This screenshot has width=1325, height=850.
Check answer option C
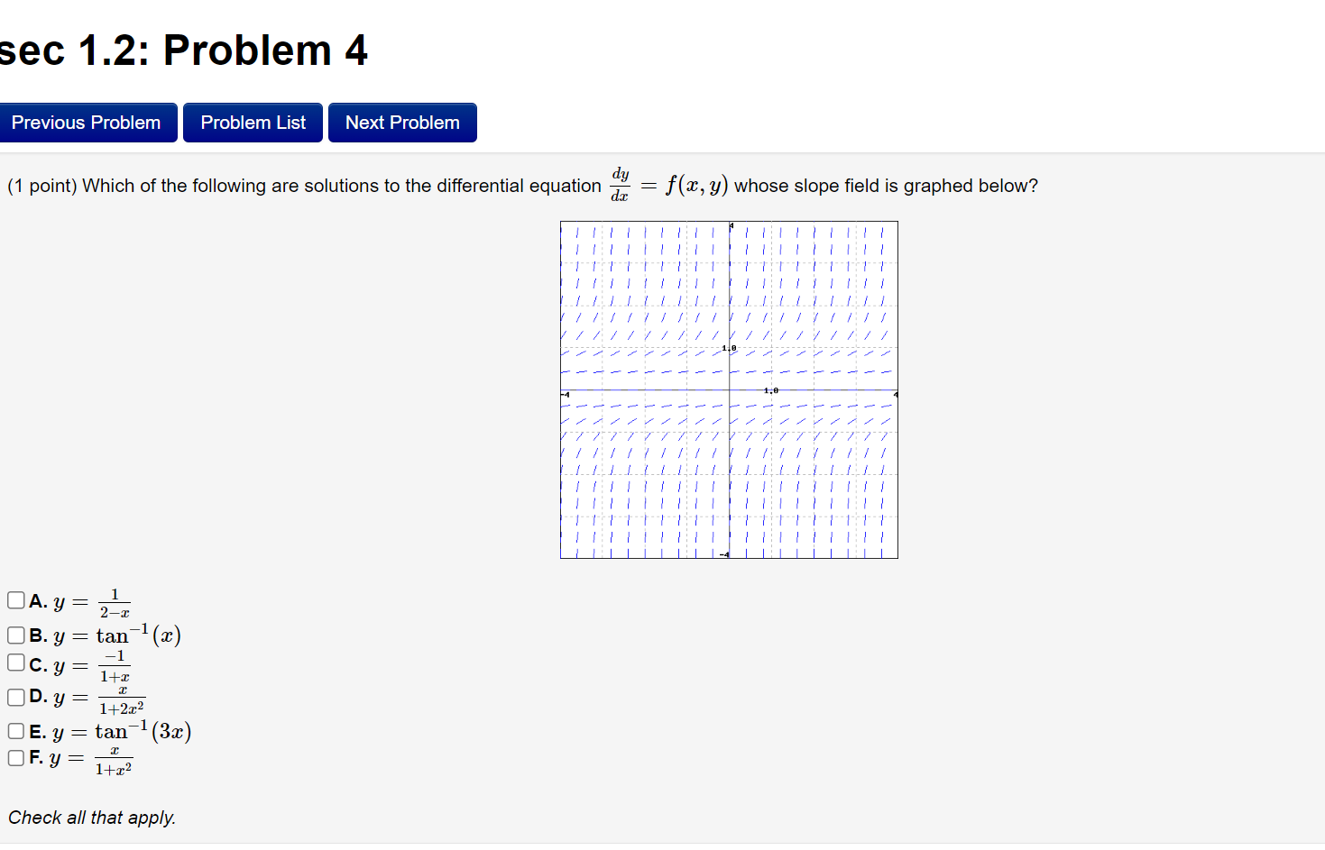[15, 662]
